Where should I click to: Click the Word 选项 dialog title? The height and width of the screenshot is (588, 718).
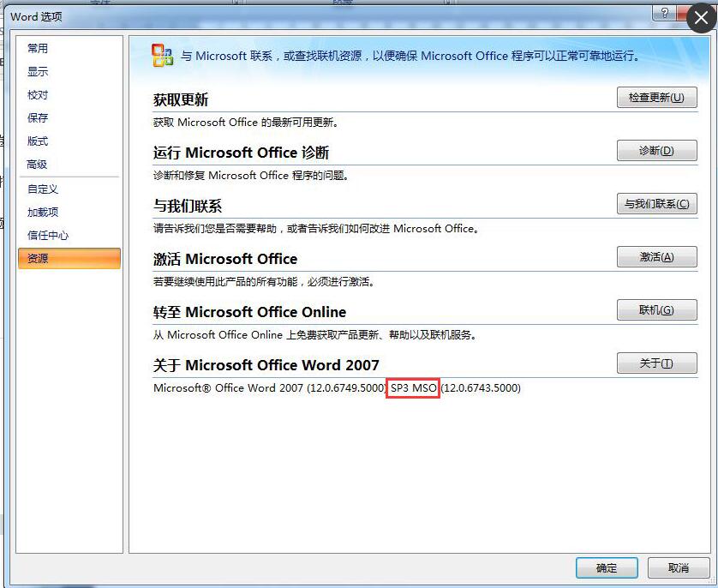pos(36,17)
